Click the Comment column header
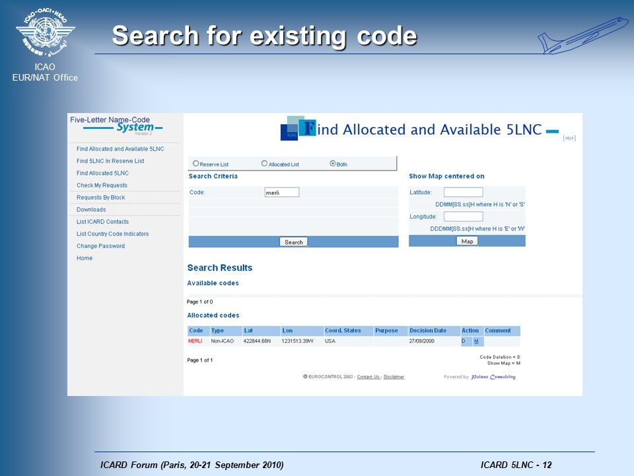Image resolution: width=634 pixels, height=476 pixels. tap(502, 331)
